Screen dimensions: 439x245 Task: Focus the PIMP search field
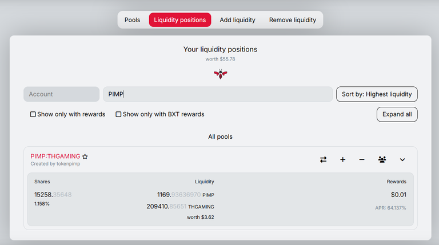point(218,94)
